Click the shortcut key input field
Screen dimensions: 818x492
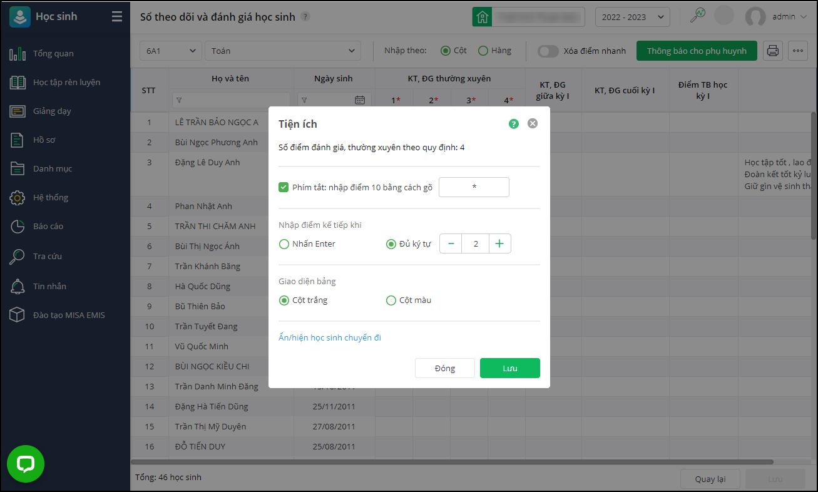tap(474, 187)
